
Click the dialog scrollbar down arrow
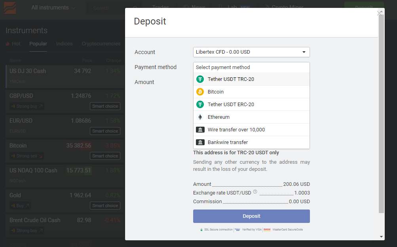381,237
